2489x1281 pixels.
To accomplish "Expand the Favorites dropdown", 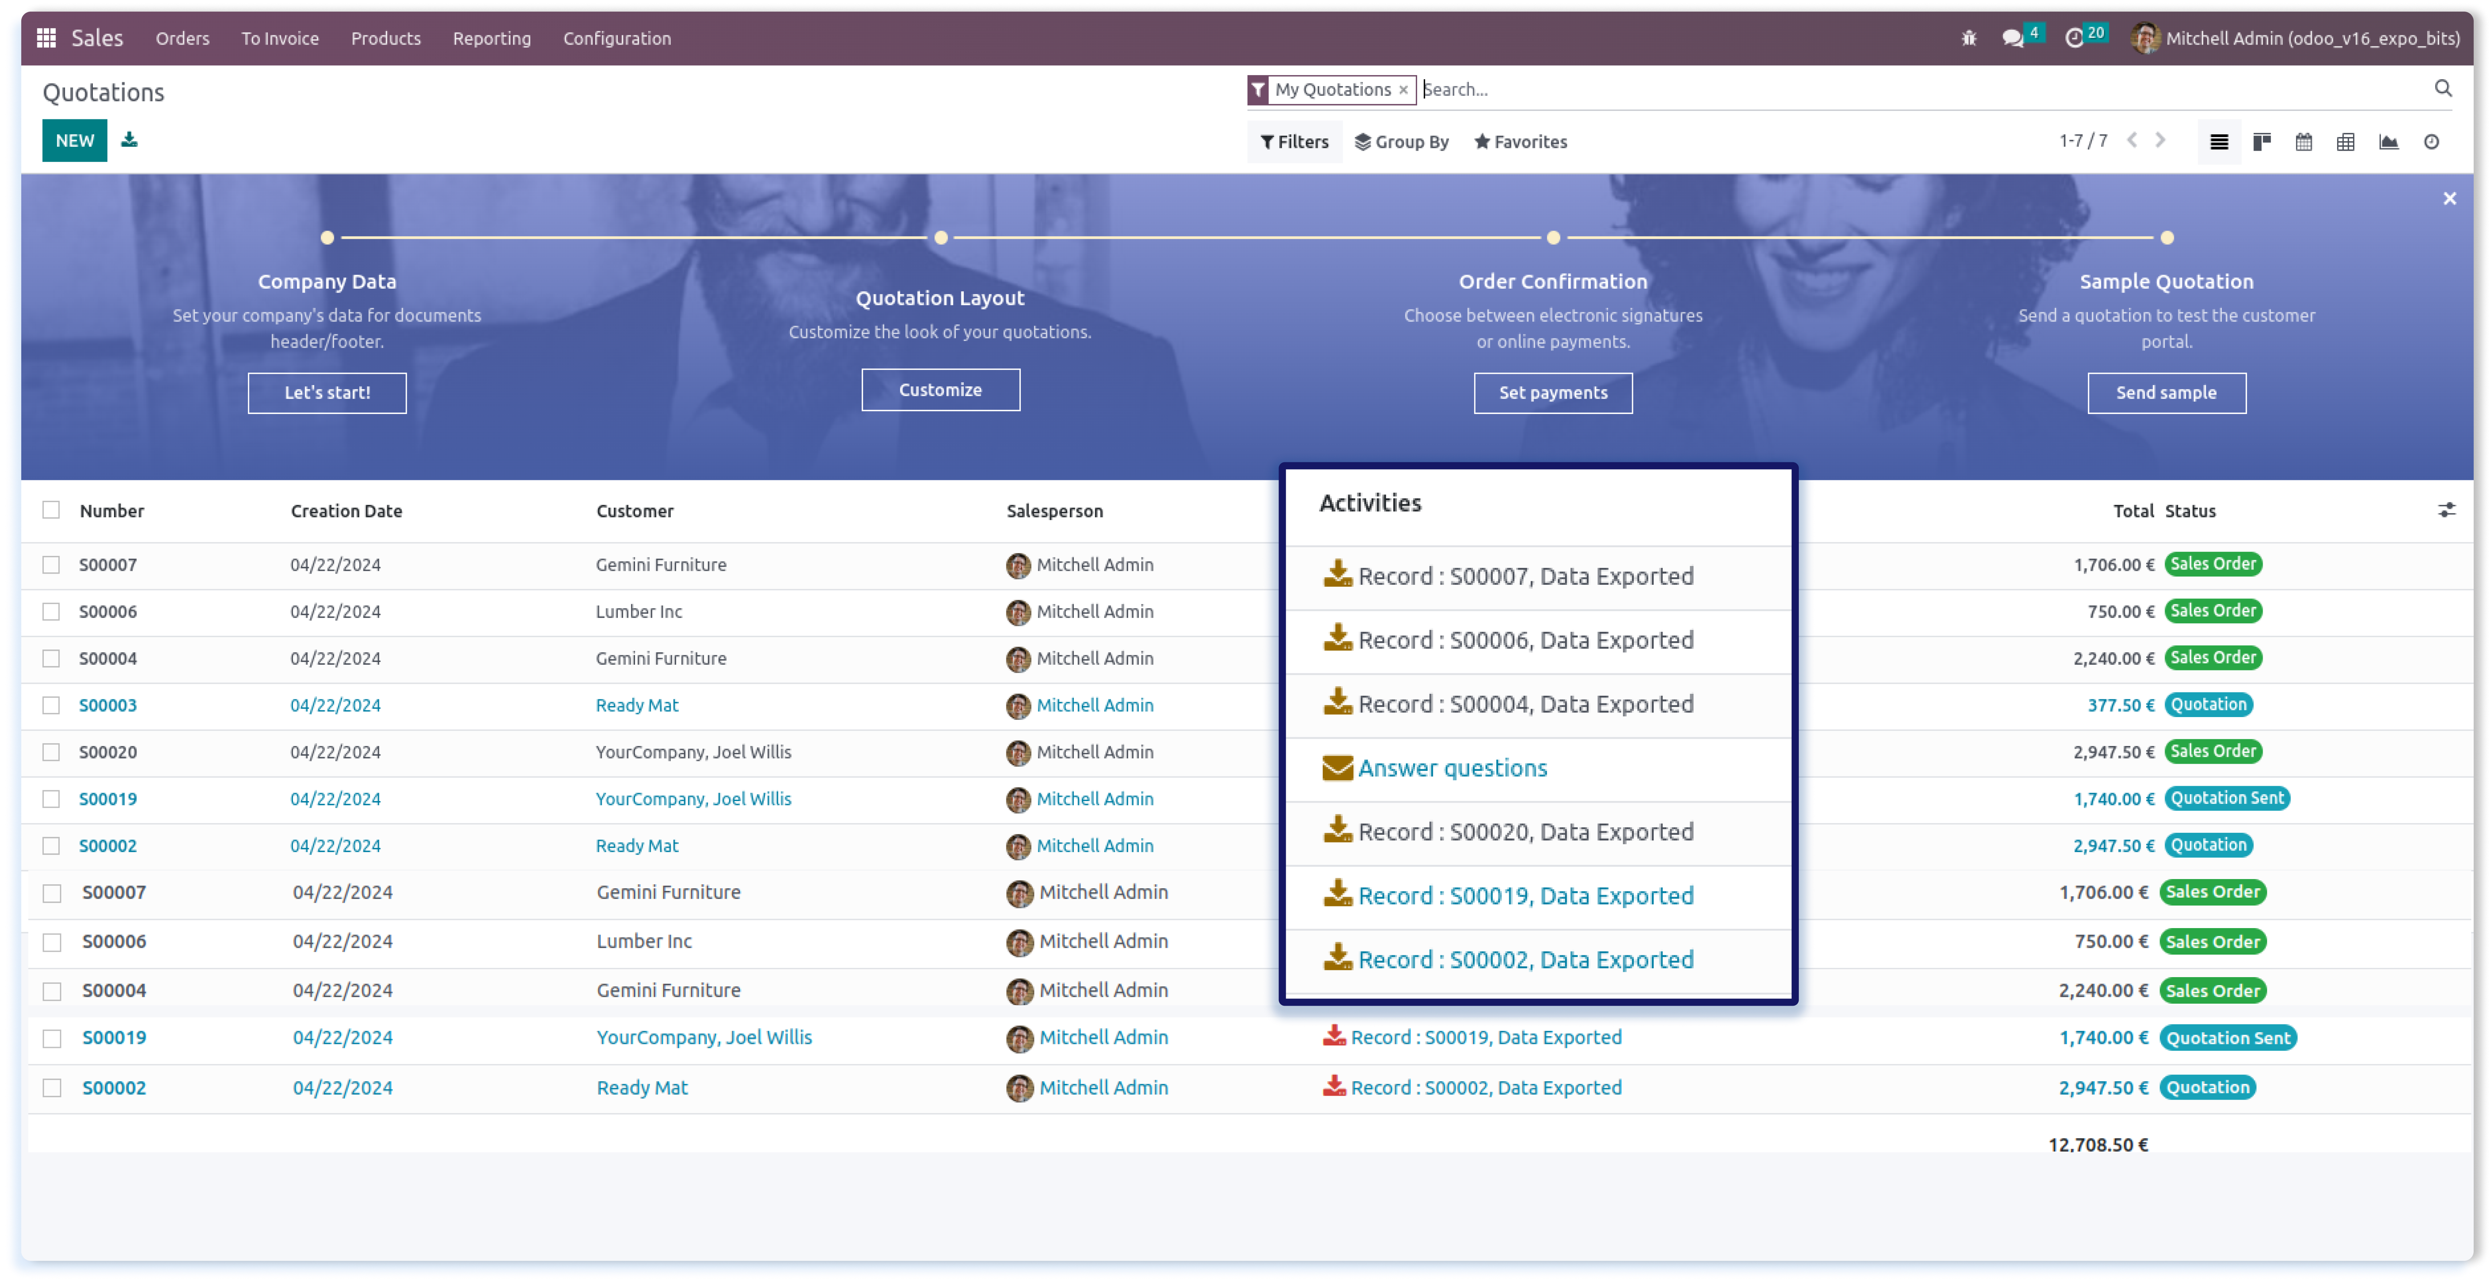I will [1520, 142].
